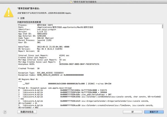Viewport: 167px width, 117px height.
Task: Click the 问题详细信息和系统配置 heading
Action: point(29,22)
